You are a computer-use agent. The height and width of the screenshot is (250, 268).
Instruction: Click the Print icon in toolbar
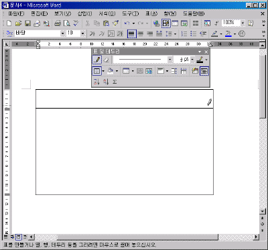(x=58, y=23)
